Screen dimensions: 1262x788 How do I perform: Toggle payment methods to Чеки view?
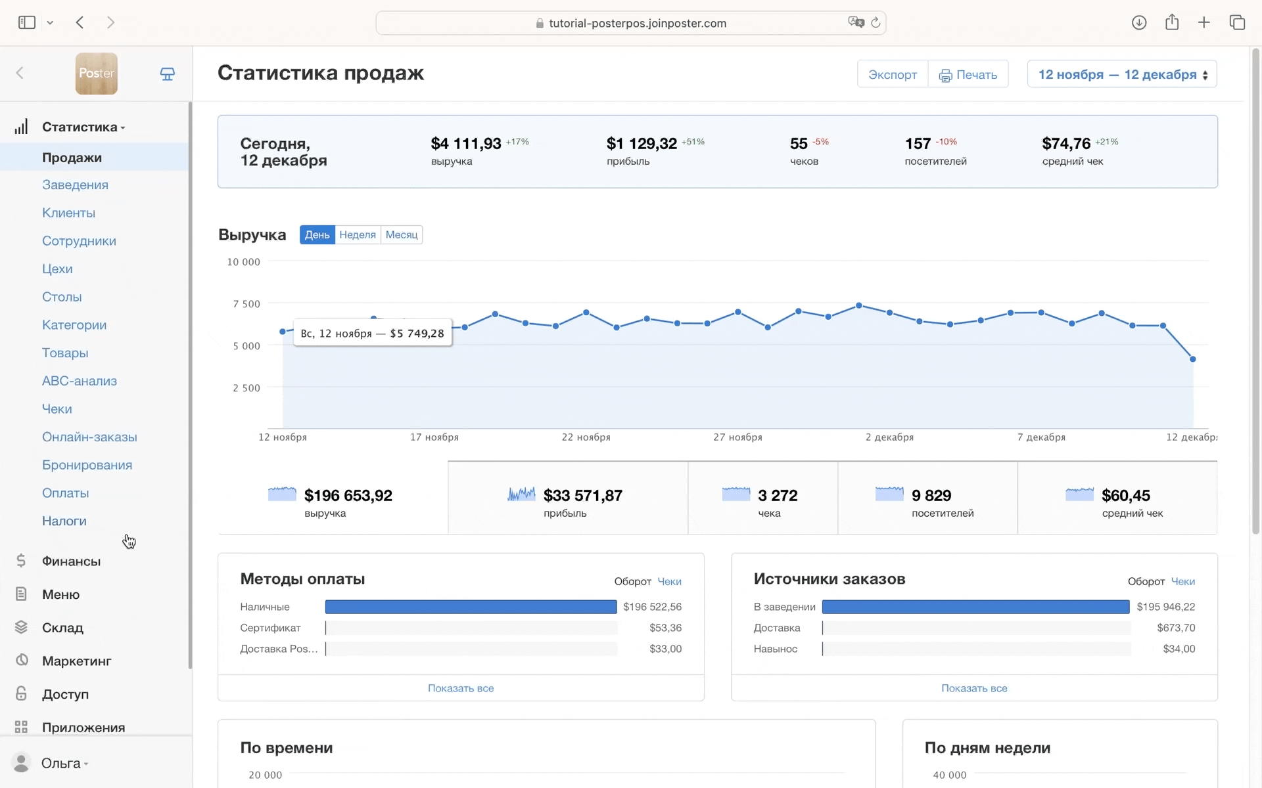669,582
